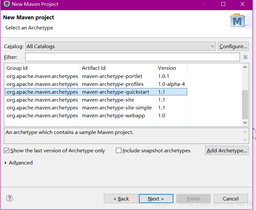Click the description box scroll down arrow

(x=245, y=140)
